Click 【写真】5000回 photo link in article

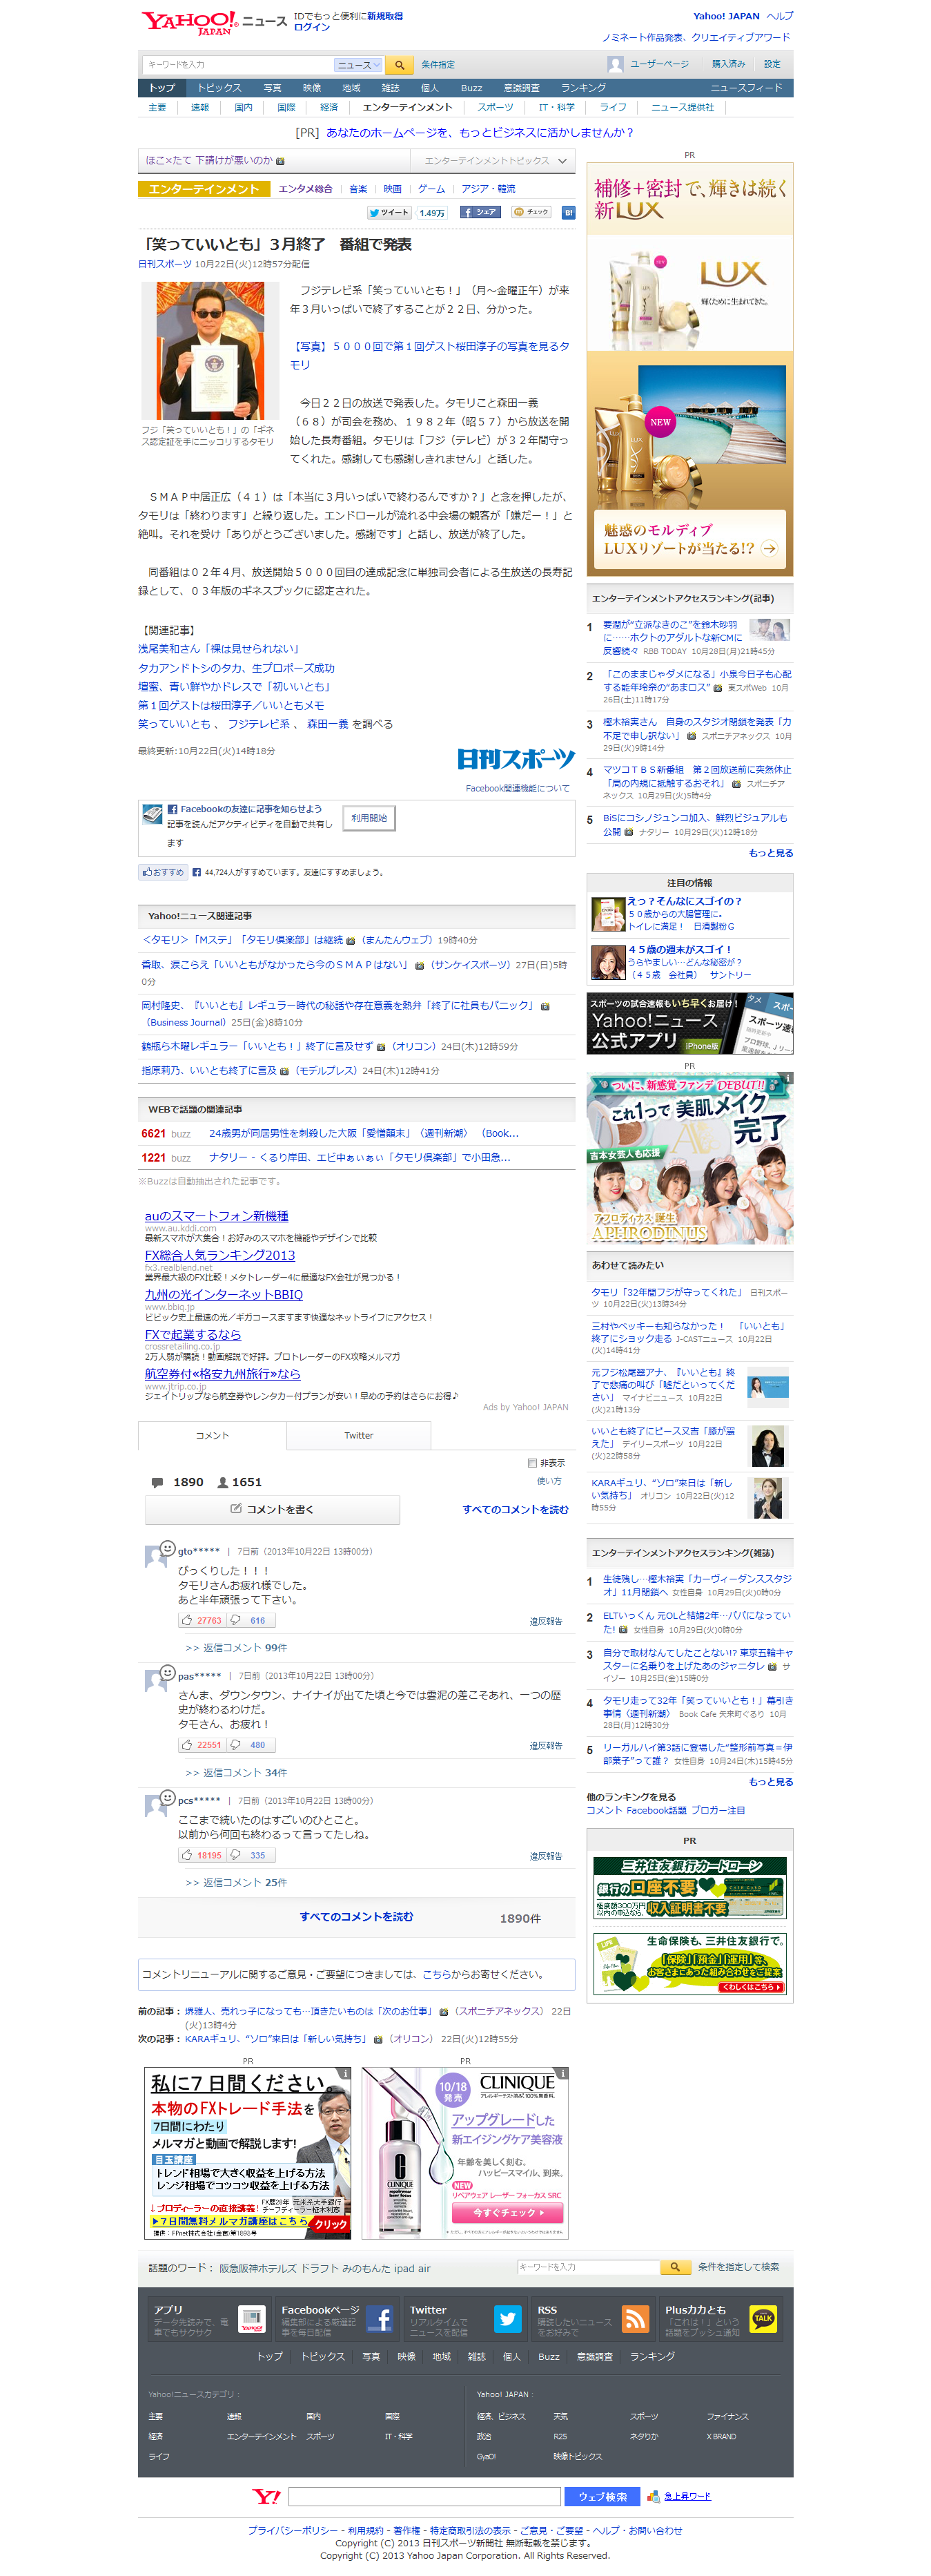coord(429,355)
